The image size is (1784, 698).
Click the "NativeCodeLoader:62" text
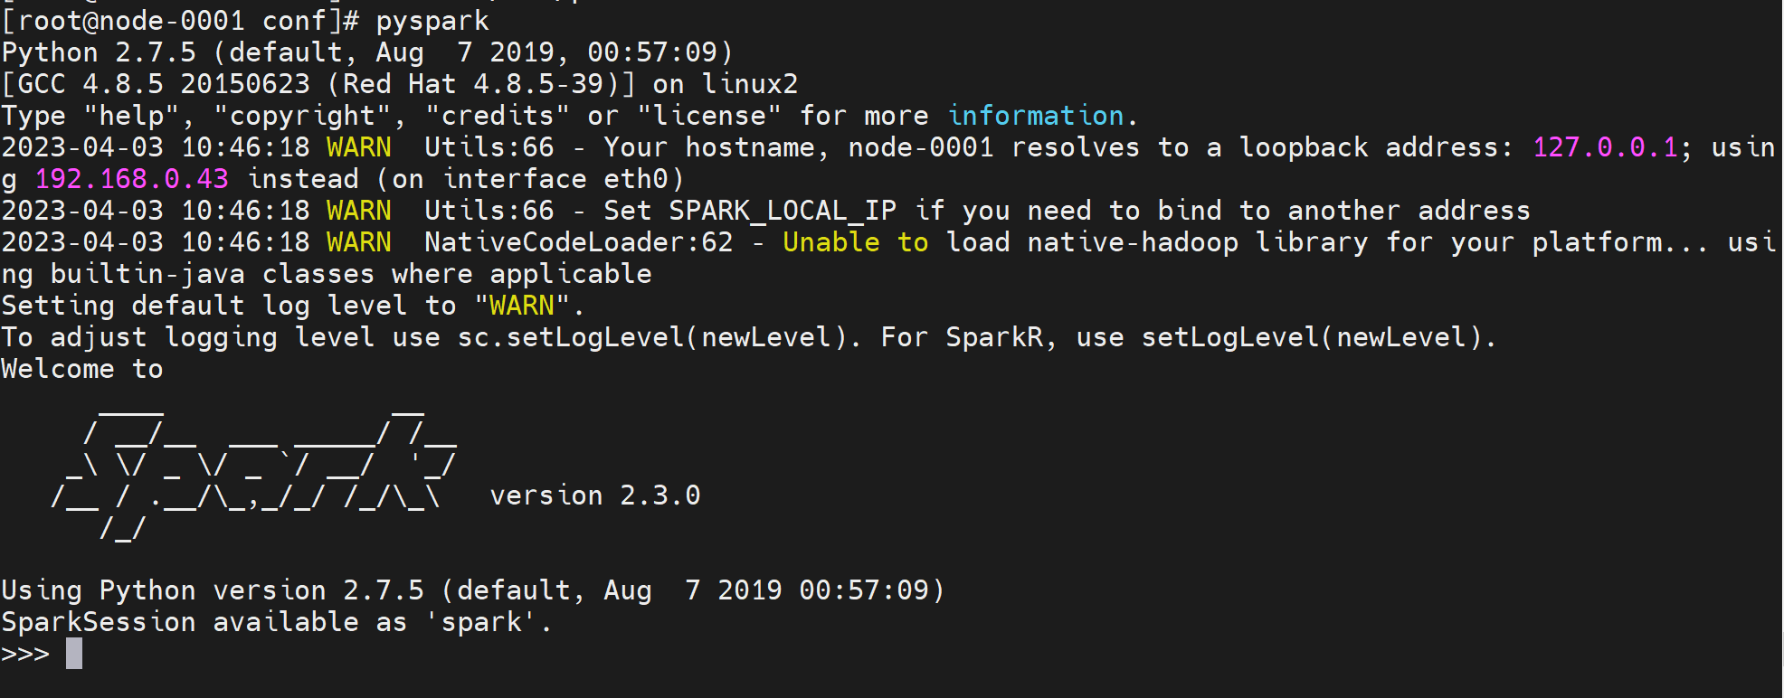pyautogui.click(x=578, y=242)
